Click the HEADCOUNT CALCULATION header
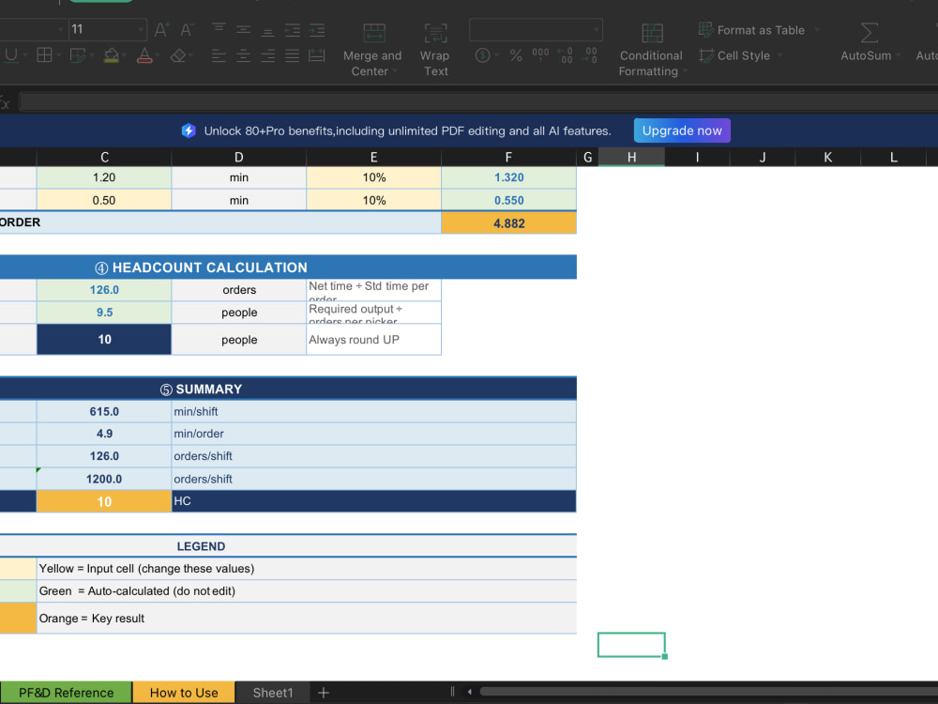This screenshot has width=938, height=704. tap(288, 267)
